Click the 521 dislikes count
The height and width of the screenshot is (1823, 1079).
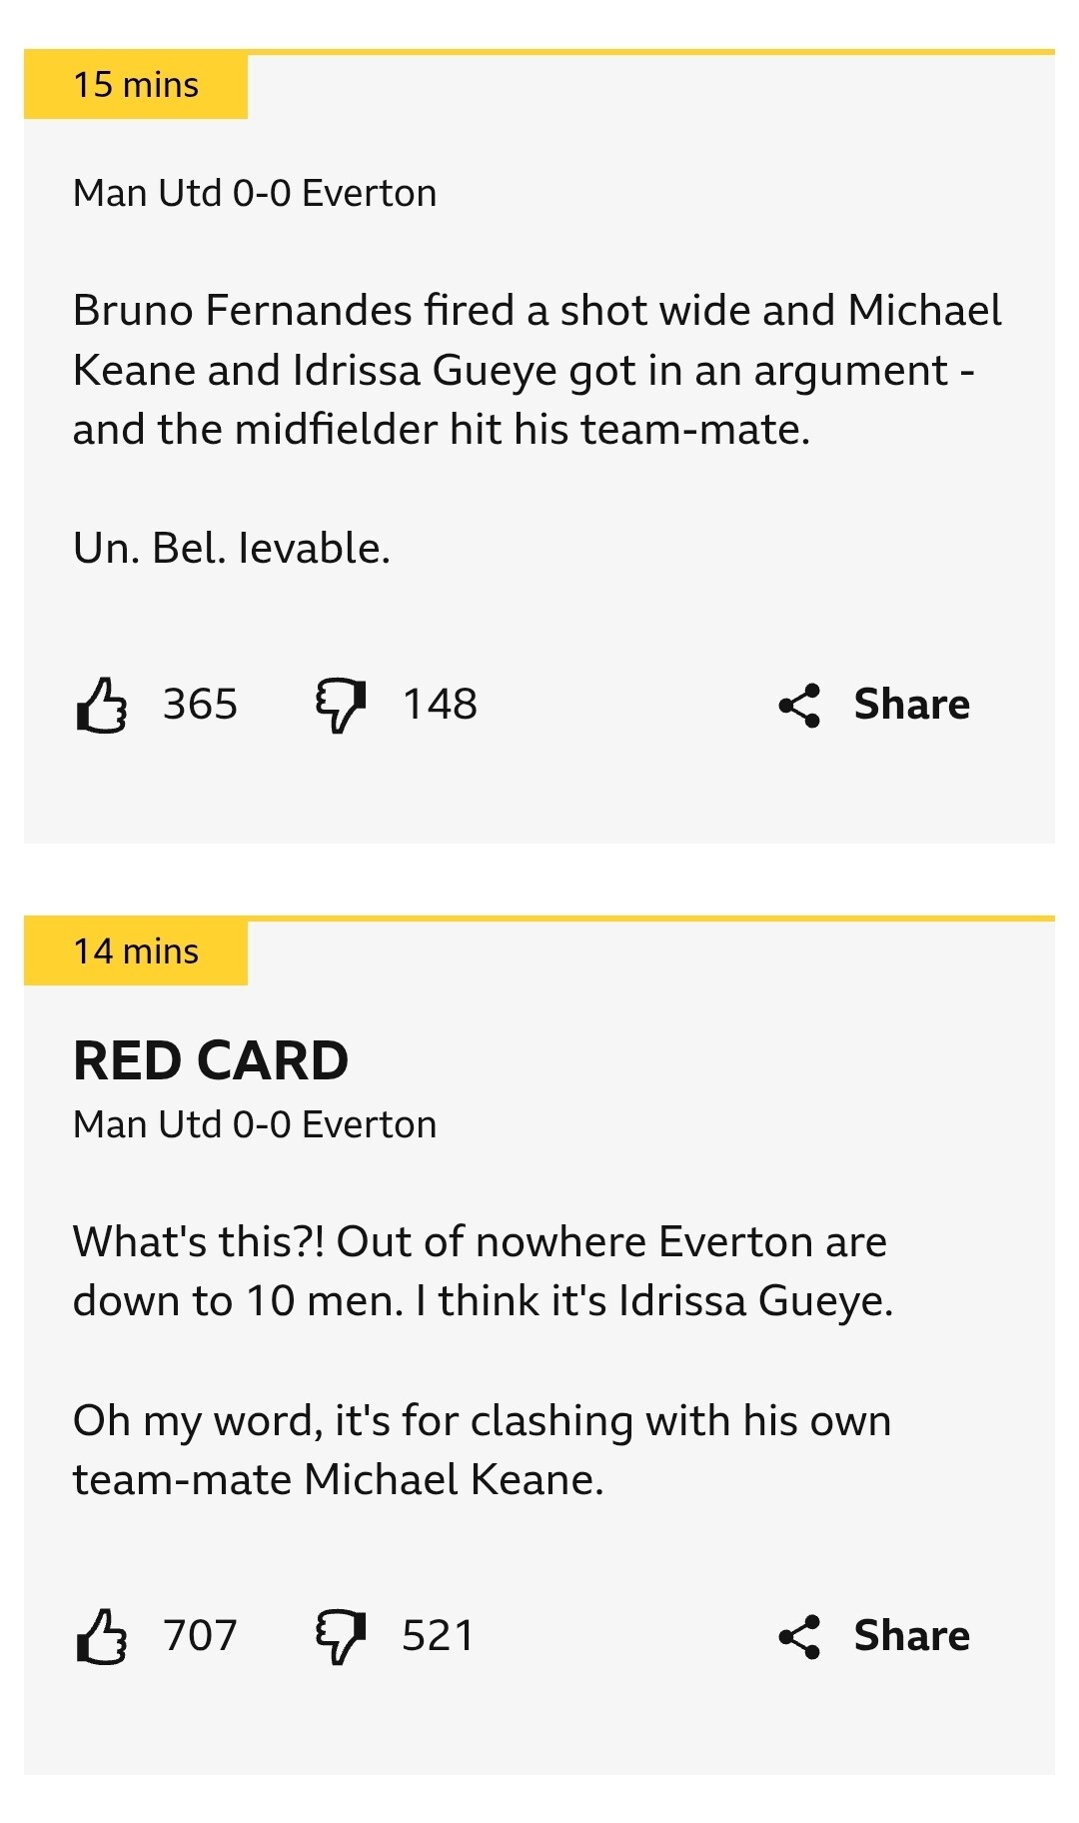click(439, 1636)
